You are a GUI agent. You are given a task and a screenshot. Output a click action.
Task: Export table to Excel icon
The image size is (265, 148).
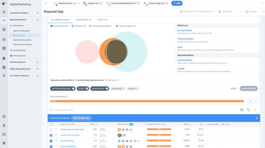click(x=242, y=110)
